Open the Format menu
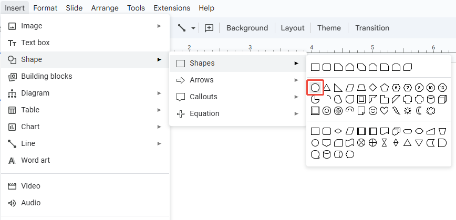This screenshot has height=220, width=456. coord(45,8)
